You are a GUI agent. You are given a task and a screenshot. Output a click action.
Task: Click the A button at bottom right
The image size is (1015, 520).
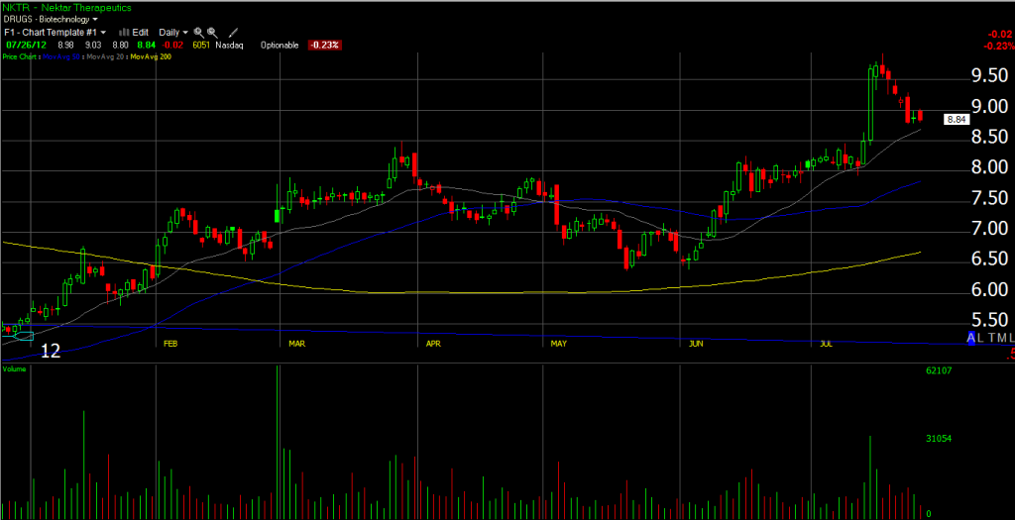971,339
